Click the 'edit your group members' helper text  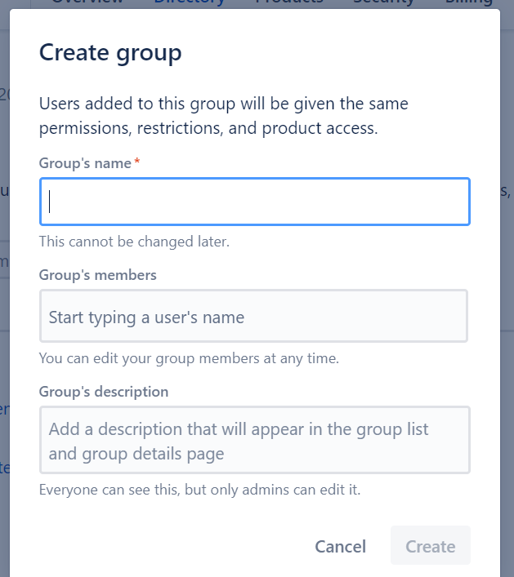[x=189, y=358]
